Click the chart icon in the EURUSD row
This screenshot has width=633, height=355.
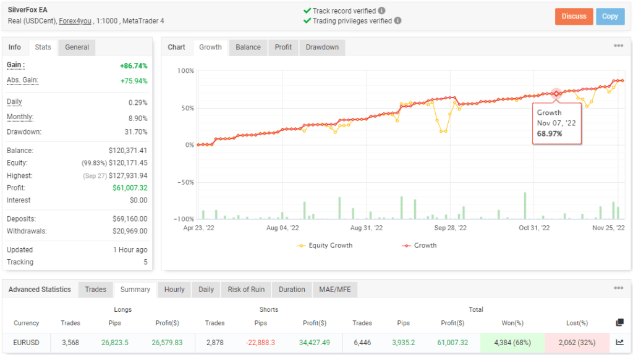click(x=620, y=342)
